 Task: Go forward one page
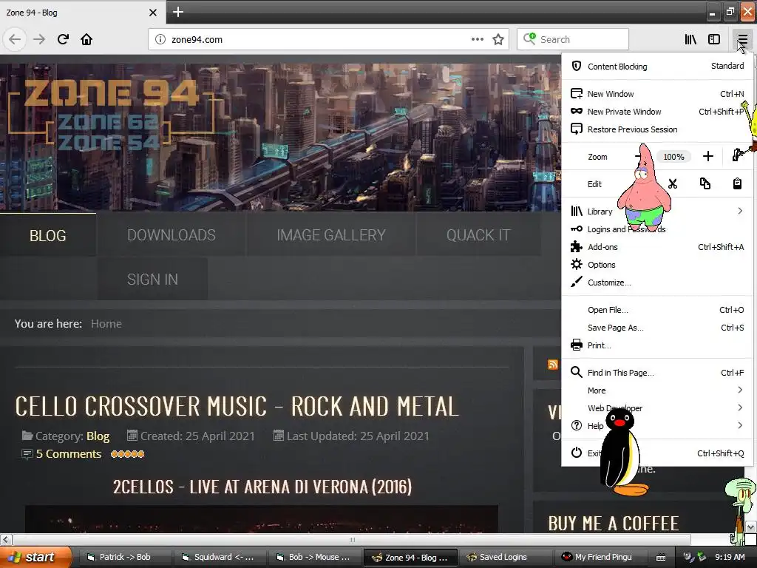pyautogui.click(x=39, y=39)
